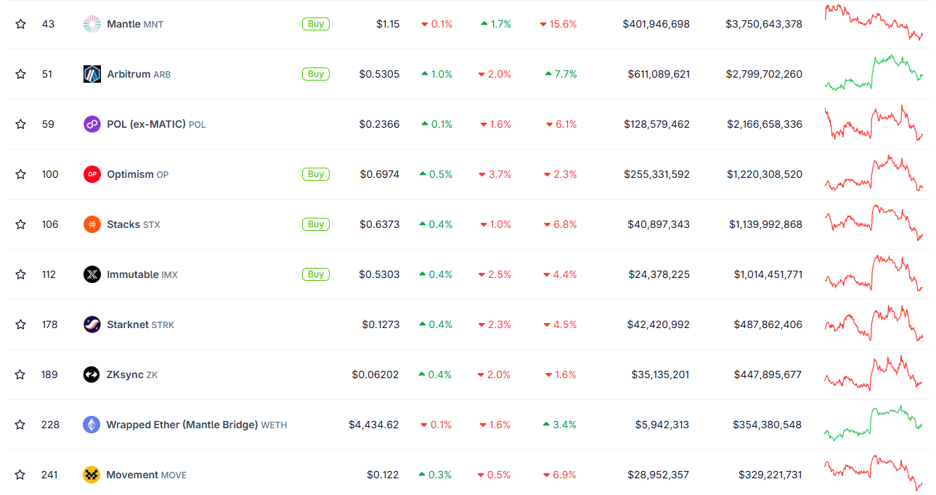Click the orange Stacks logo icon
936x495 pixels.
pos(92,224)
